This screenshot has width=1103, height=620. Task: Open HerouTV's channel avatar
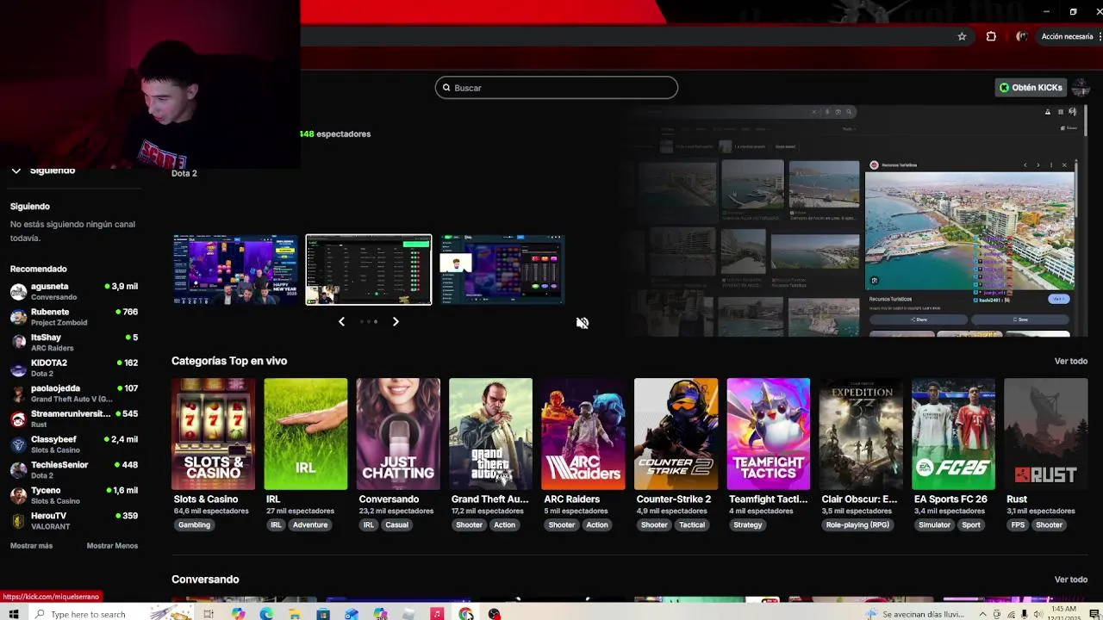tap(18, 521)
